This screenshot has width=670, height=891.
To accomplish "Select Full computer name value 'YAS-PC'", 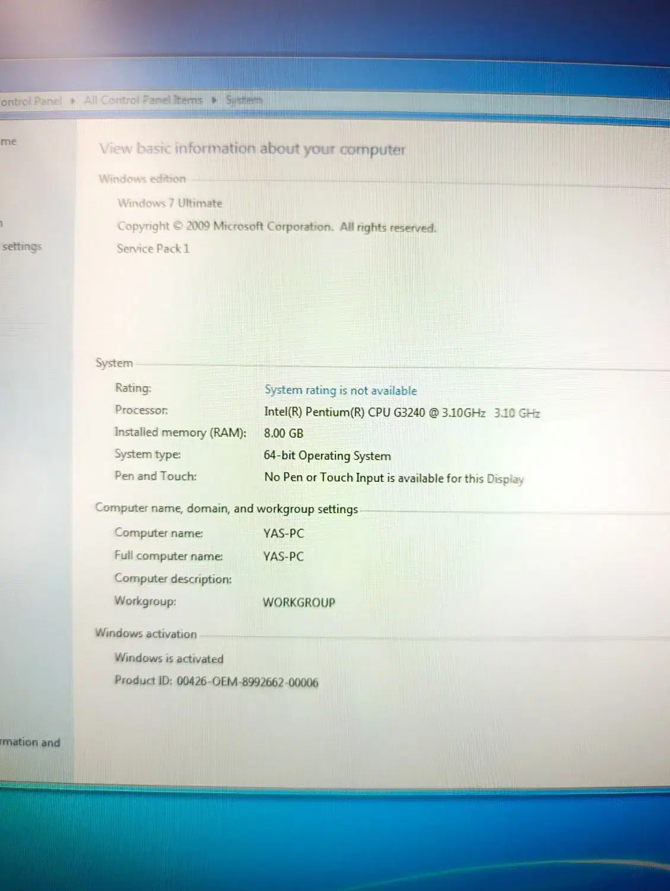I will coord(284,557).
